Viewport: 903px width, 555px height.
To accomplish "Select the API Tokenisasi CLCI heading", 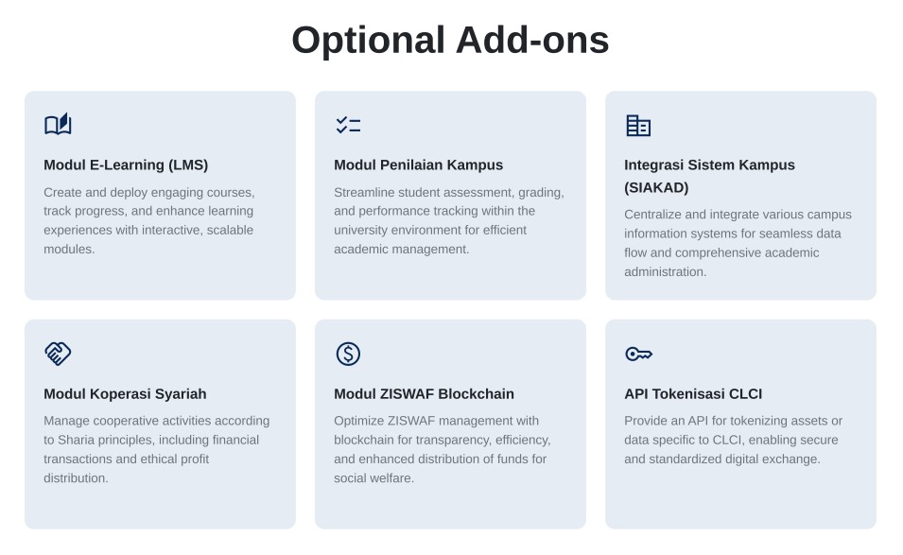I will click(693, 393).
